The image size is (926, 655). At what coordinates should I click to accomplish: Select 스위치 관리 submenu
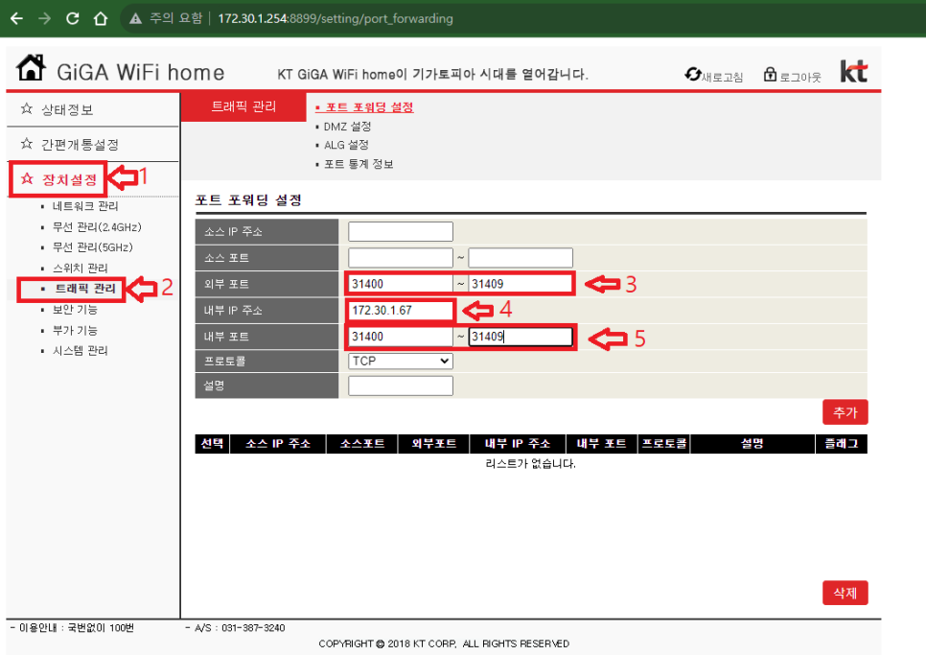point(81,269)
